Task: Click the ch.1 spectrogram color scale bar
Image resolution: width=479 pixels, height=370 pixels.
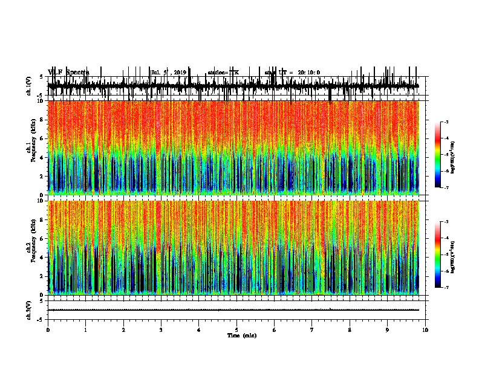Action: (x=438, y=155)
